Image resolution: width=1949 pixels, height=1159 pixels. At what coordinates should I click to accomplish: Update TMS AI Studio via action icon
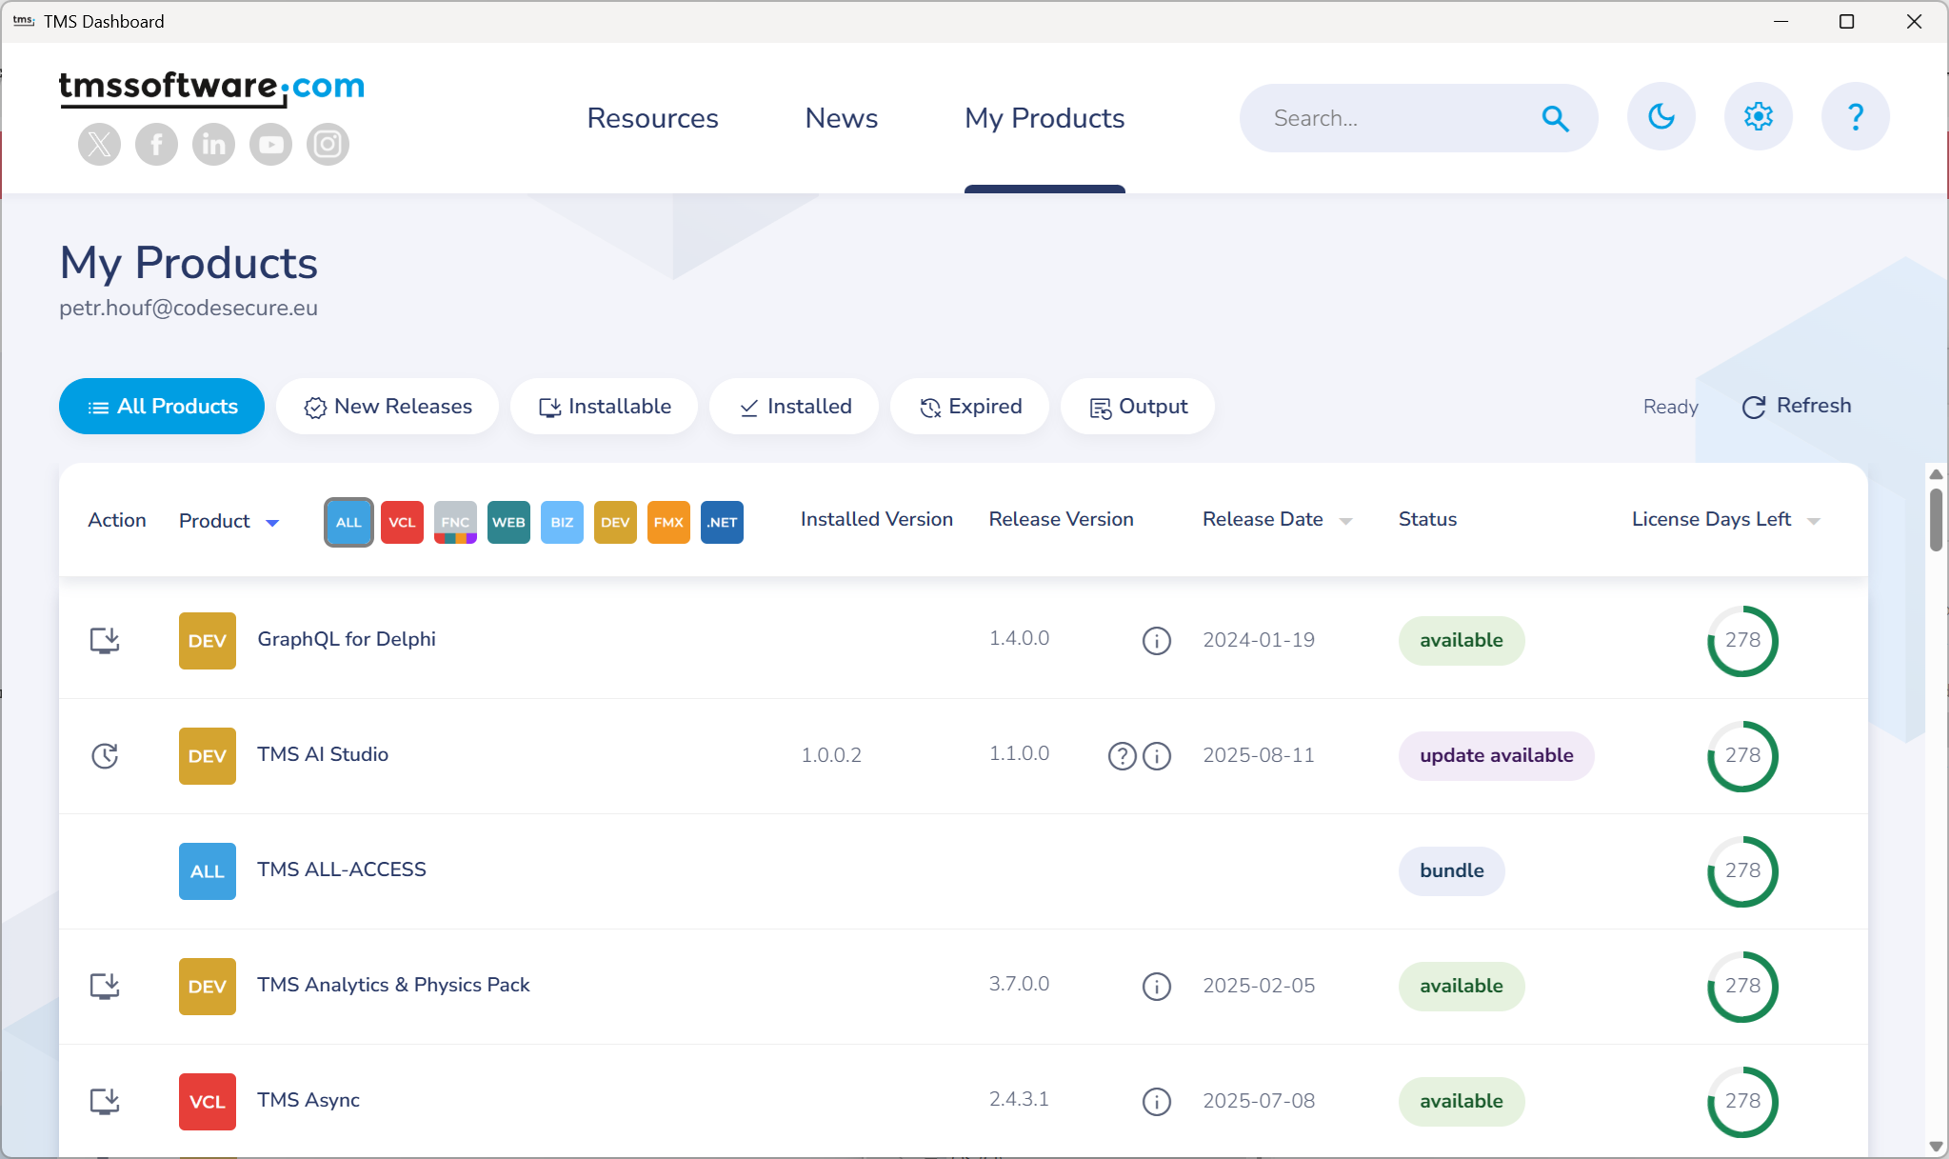tap(105, 755)
